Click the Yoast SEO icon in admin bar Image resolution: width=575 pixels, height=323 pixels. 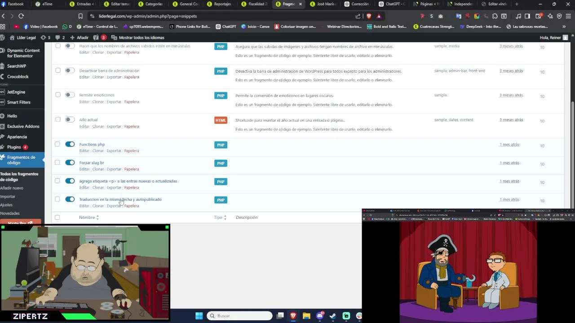coord(96,38)
